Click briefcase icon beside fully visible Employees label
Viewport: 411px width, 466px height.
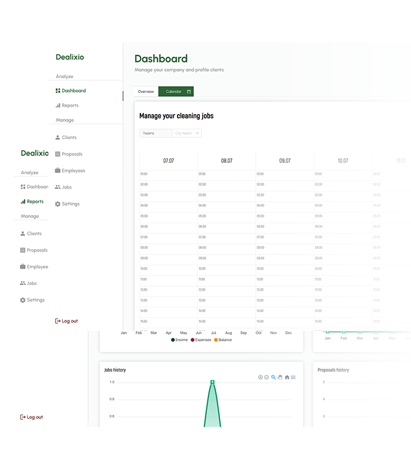point(58,171)
